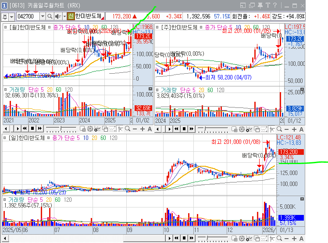Click the 최저 58,200 (04/07) label on weekly chart
328x243 pixels.
(x=228, y=78)
